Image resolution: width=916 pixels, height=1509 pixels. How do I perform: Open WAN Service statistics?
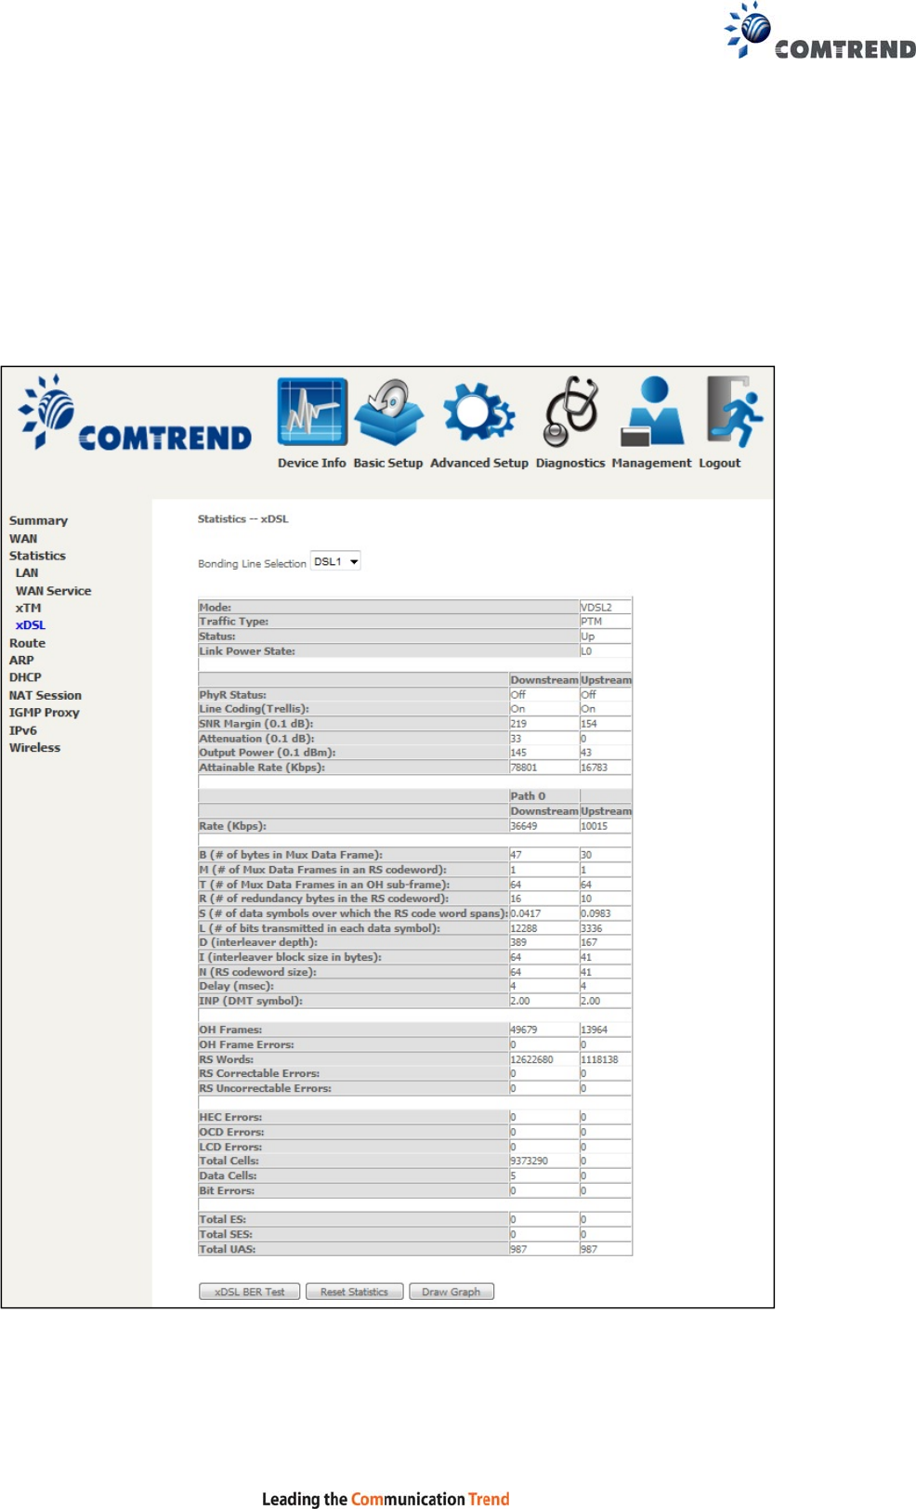click(x=53, y=591)
